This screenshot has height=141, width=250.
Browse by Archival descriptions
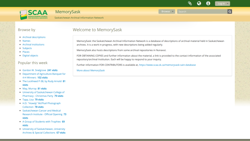[34, 37]
